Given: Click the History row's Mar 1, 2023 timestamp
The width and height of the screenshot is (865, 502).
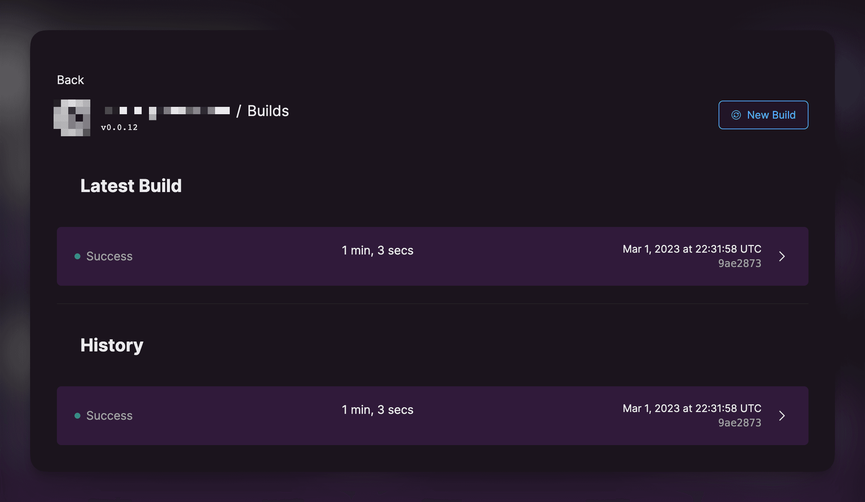Looking at the screenshot, I should point(692,408).
